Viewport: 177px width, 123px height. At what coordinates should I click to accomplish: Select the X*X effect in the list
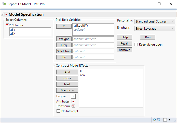point(83,75)
